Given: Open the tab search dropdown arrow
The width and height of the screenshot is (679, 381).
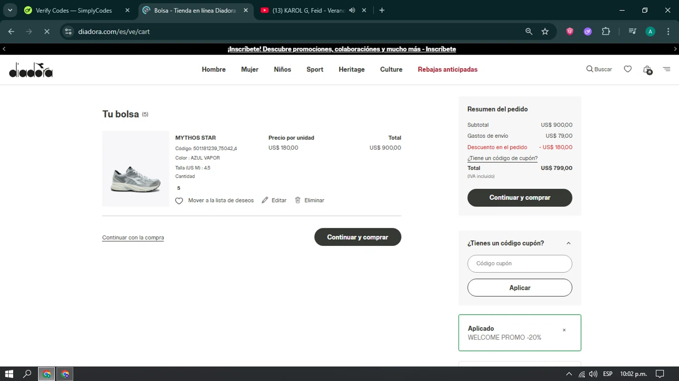Looking at the screenshot, I should (10, 10).
